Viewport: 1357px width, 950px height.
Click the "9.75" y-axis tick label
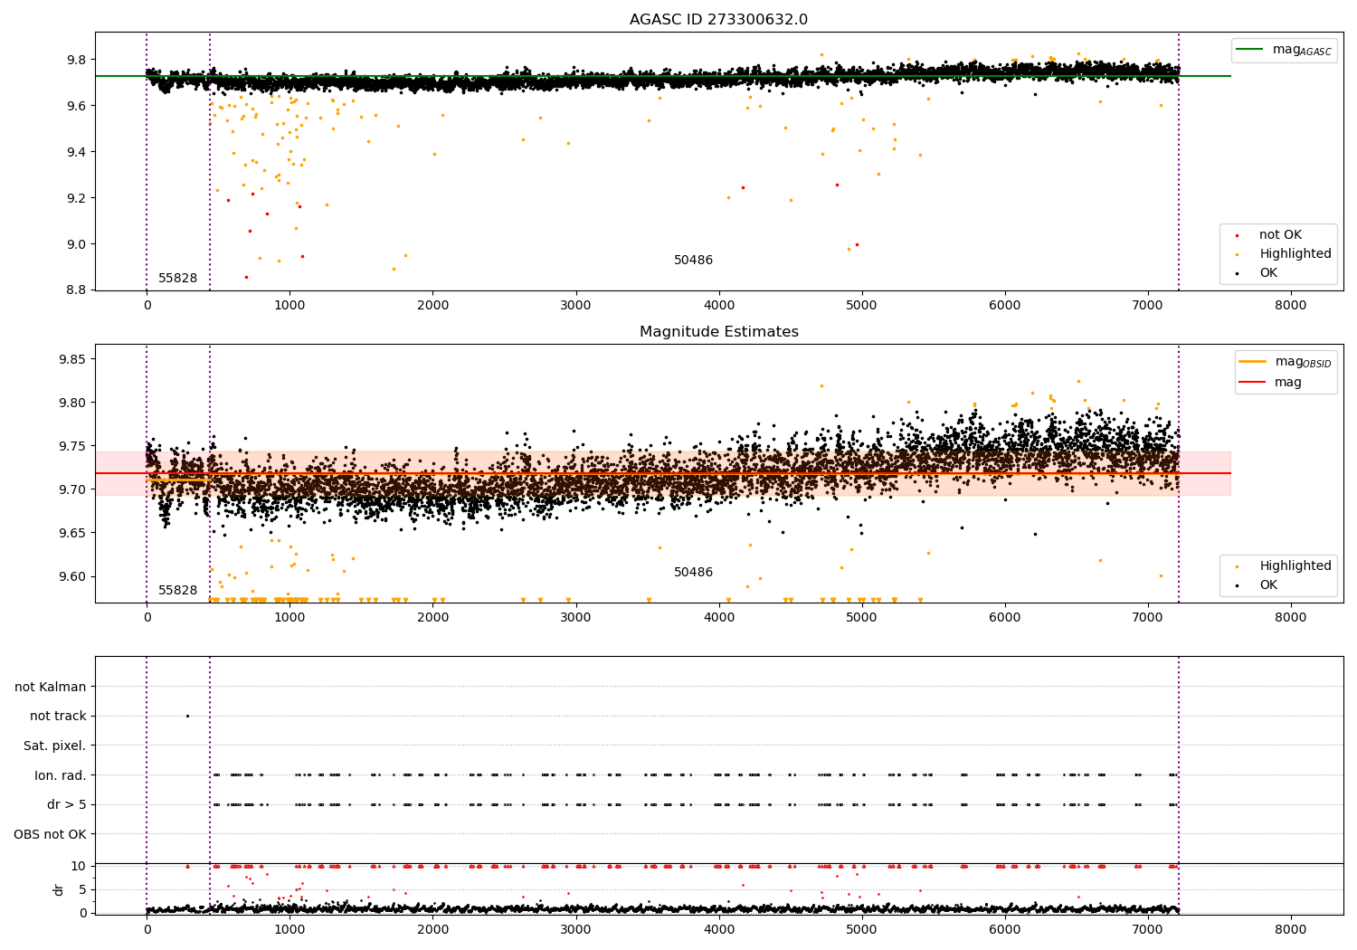[73, 446]
